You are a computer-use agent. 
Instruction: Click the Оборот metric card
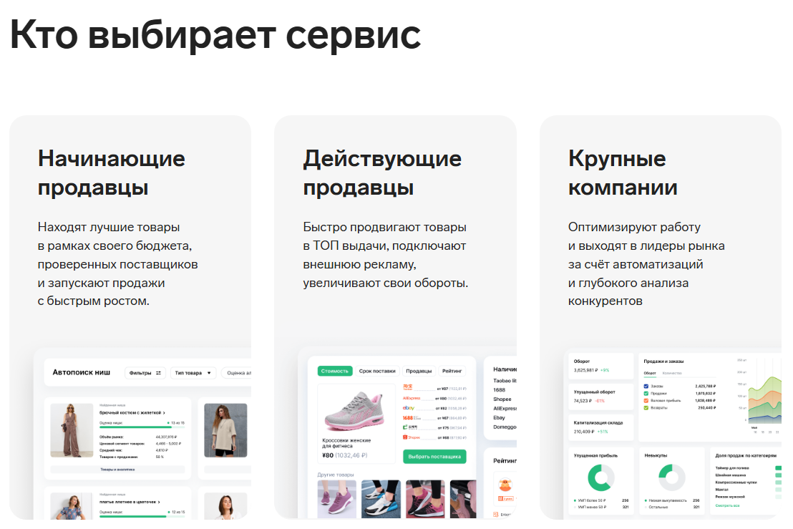tap(600, 367)
